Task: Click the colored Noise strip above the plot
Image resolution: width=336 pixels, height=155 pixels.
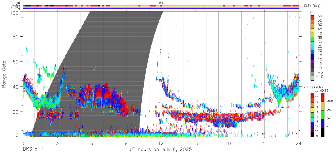Action: pyautogui.click(x=161, y=5)
